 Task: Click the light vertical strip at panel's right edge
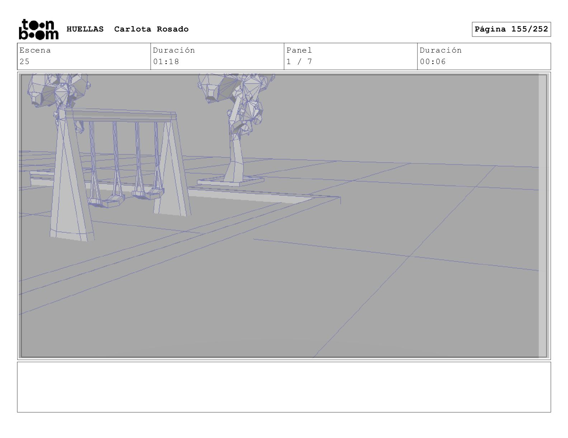(543, 216)
